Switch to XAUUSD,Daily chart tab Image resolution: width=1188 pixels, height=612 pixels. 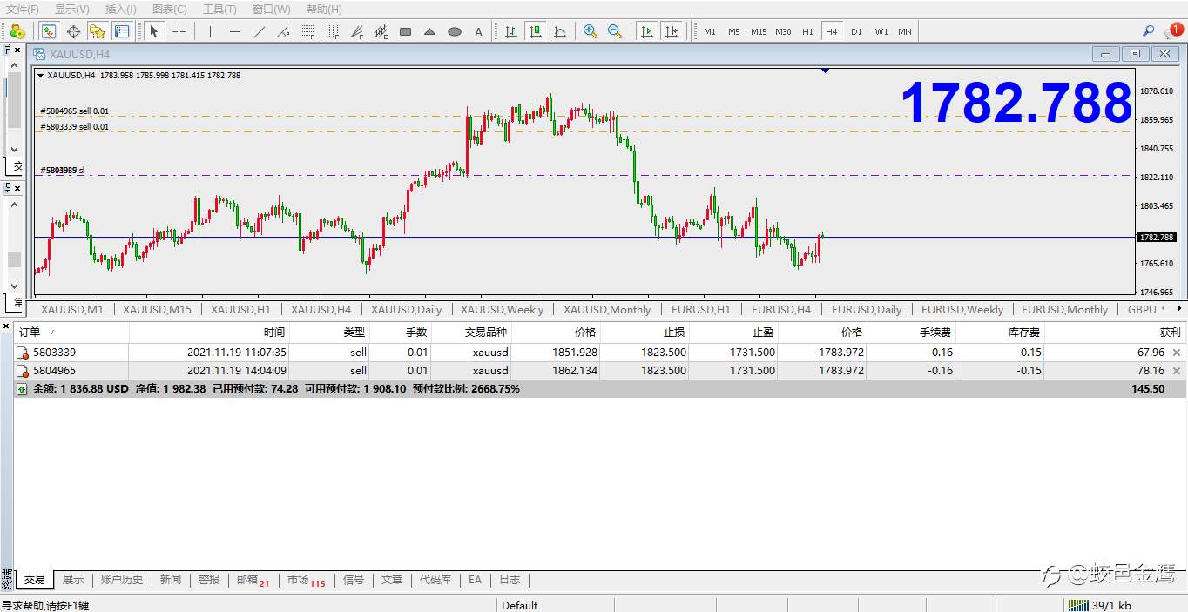click(x=406, y=309)
